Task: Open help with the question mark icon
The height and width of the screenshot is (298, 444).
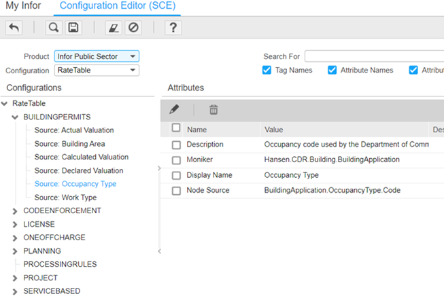Action: (173, 28)
